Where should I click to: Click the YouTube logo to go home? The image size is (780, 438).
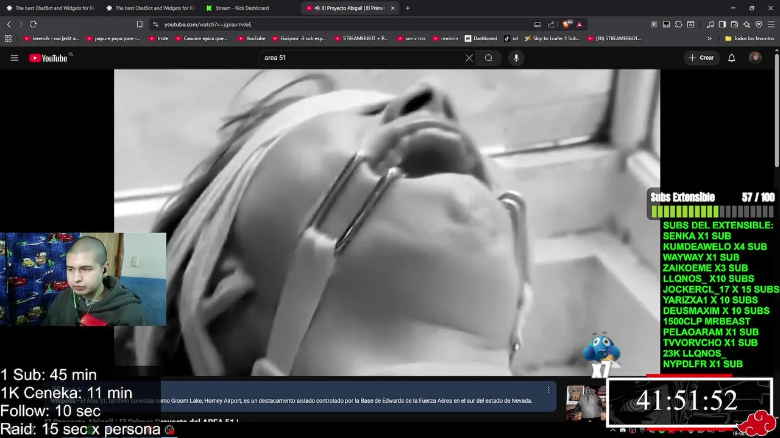tap(49, 58)
